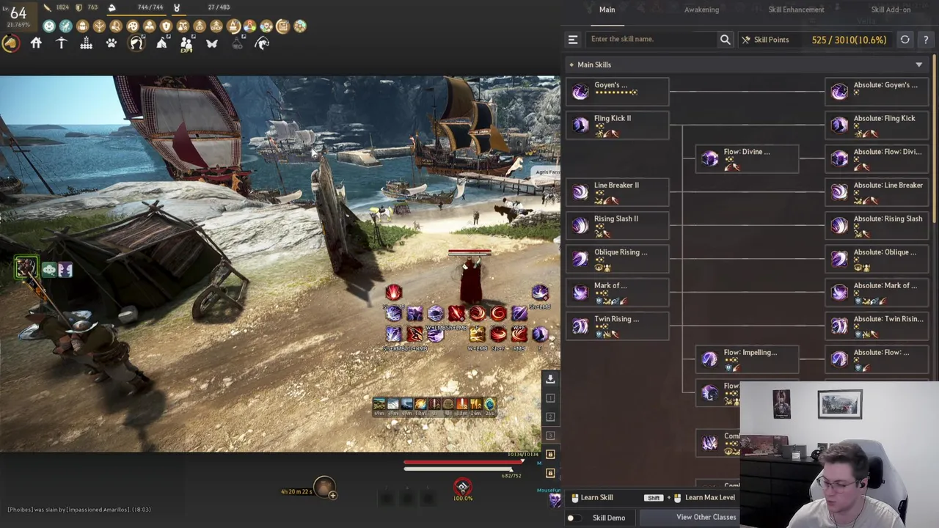Click the tent camp icon
This screenshot has width=939, height=528.
coord(161,43)
